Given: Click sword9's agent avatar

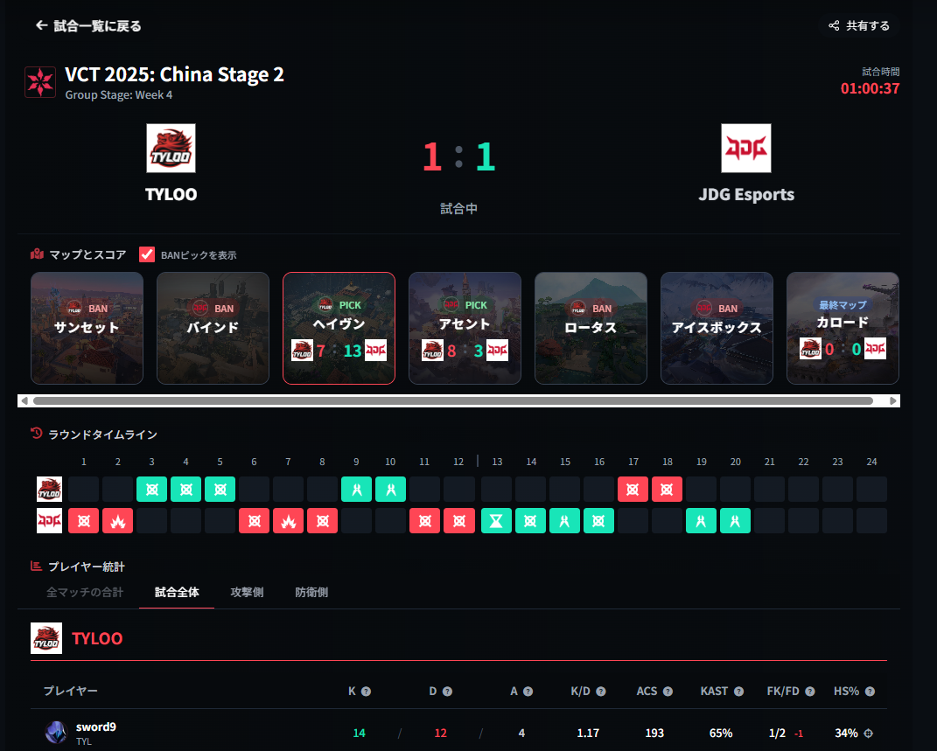Looking at the screenshot, I should coord(57,733).
